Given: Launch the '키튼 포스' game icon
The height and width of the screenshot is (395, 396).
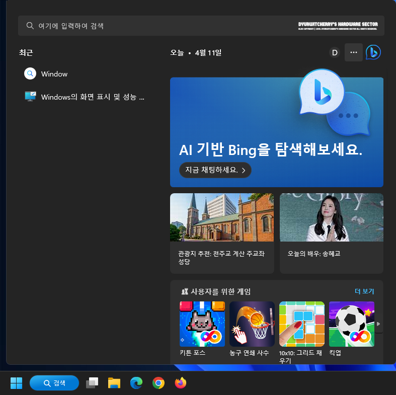Looking at the screenshot, I should [x=202, y=324].
